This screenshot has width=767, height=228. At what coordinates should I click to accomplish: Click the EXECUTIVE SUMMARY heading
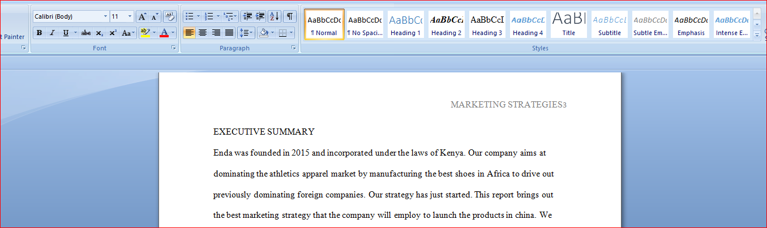264,132
